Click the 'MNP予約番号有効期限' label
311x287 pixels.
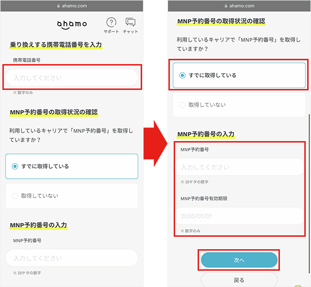click(204, 199)
